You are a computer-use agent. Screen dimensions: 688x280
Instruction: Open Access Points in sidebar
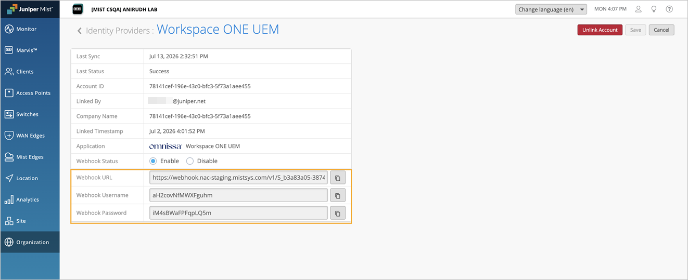30,93
